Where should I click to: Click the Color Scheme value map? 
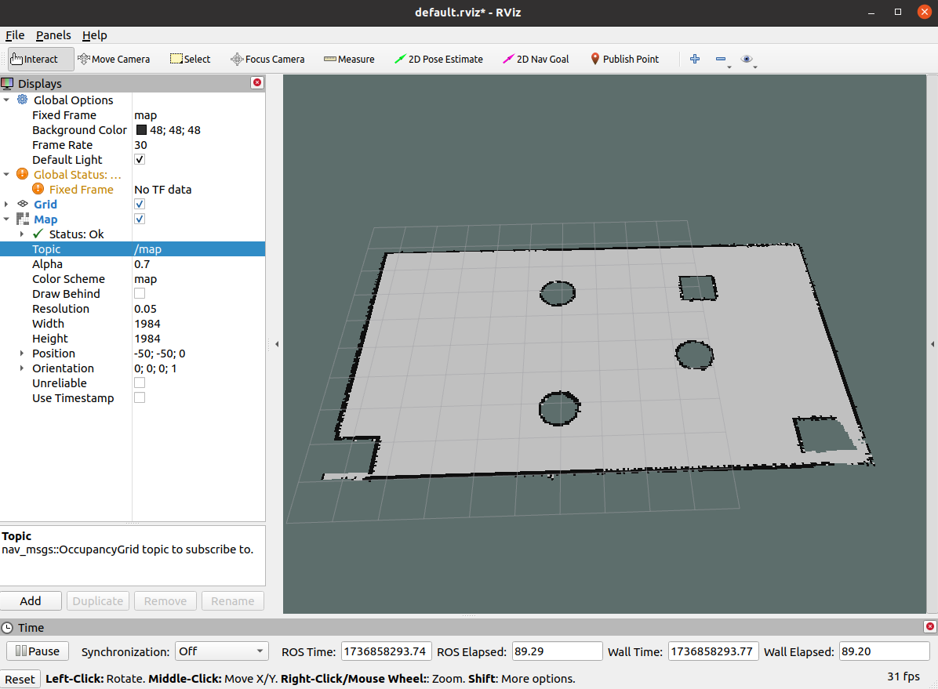click(x=145, y=279)
